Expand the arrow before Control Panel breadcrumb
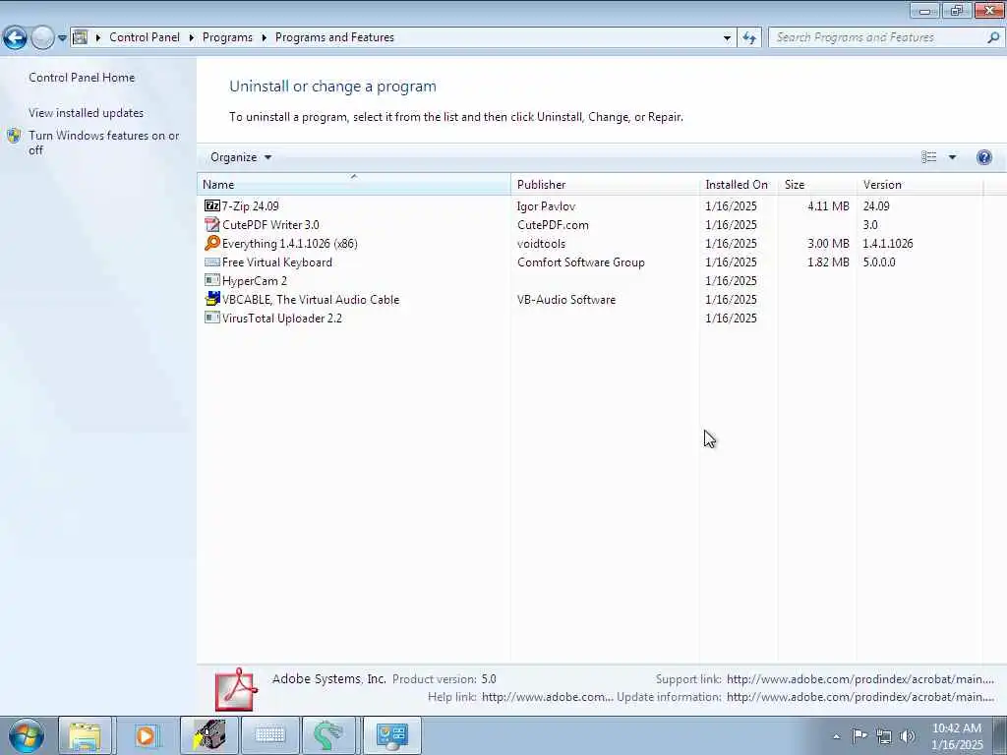This screenshot has width=1007, height=755. coord(98,38)
